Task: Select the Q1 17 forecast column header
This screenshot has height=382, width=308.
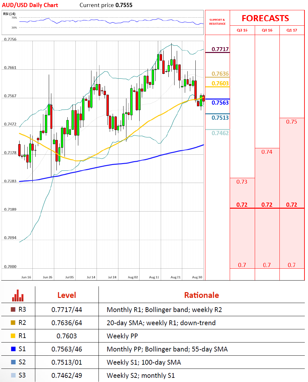Action: (x=292, y=30)
